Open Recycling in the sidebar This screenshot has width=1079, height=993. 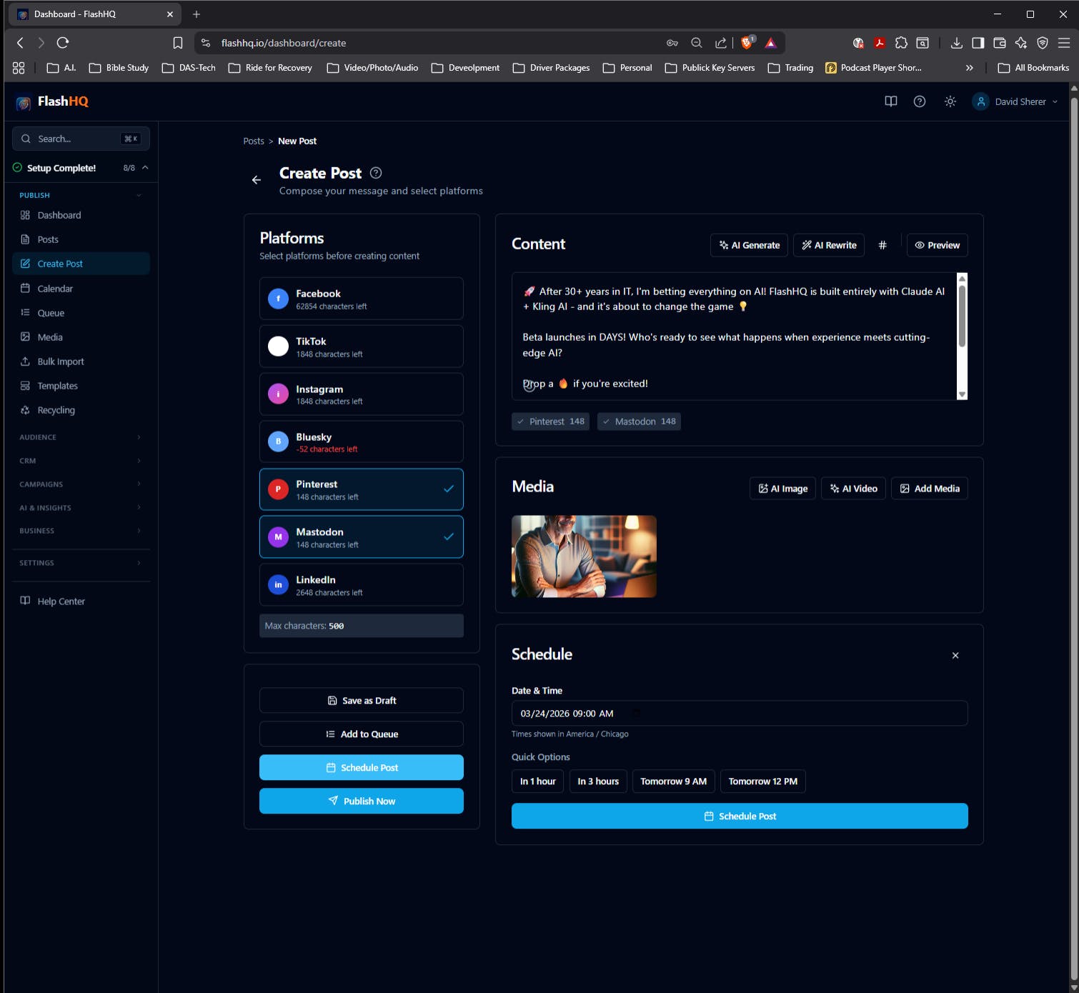coord(81,410)
